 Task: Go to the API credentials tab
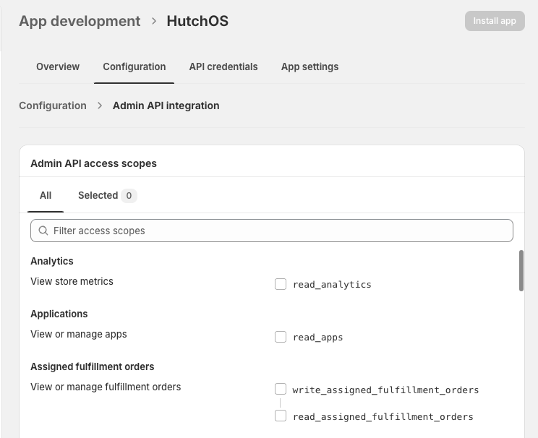click(223, 66)
